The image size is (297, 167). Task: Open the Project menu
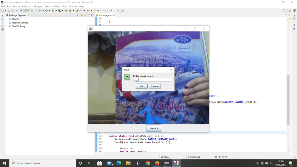point(57,6)
